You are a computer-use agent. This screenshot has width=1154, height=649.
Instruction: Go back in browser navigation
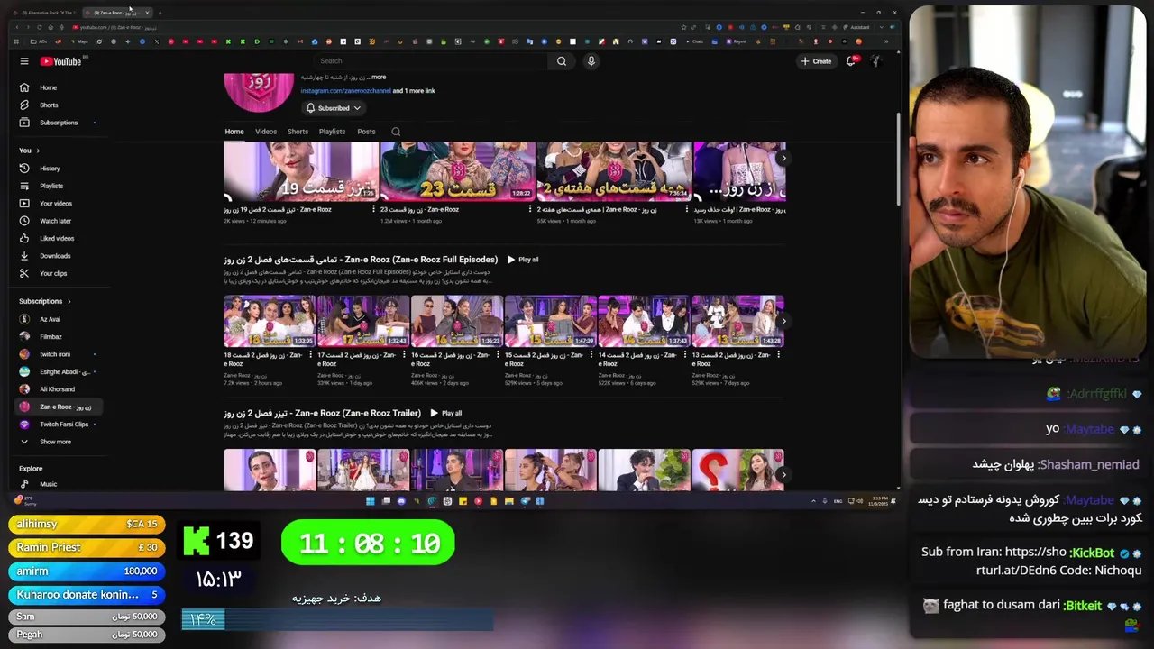(x=17, y=27)
